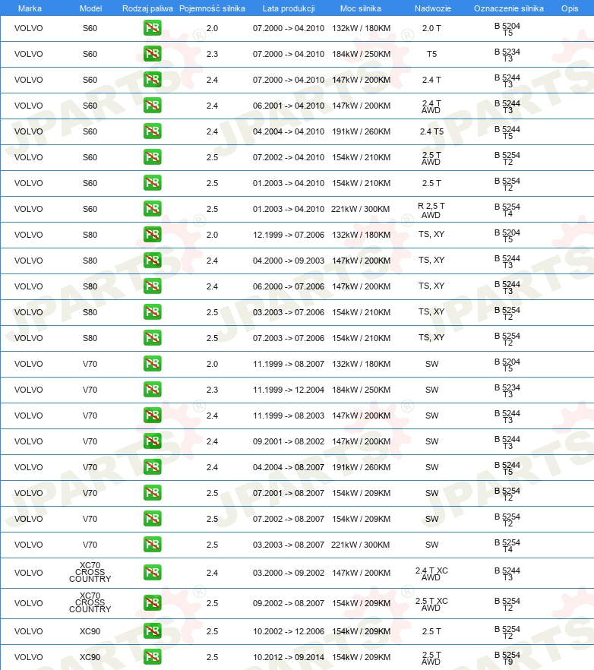Select the fuel icon in the V70 2.0 132kW row
Image resolution: width=594 pixels, height=670 pixels.
[153, 364]
